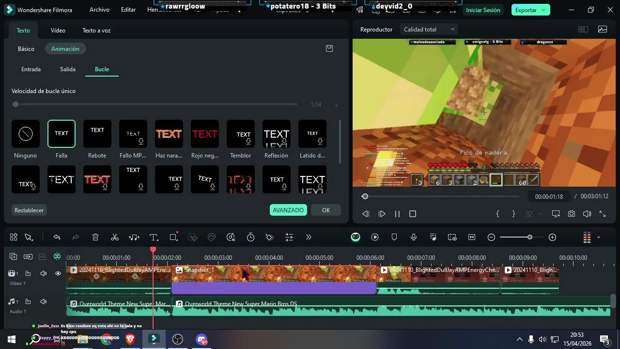Apply the Rebote text animation preset

click(x=97, y=134)
